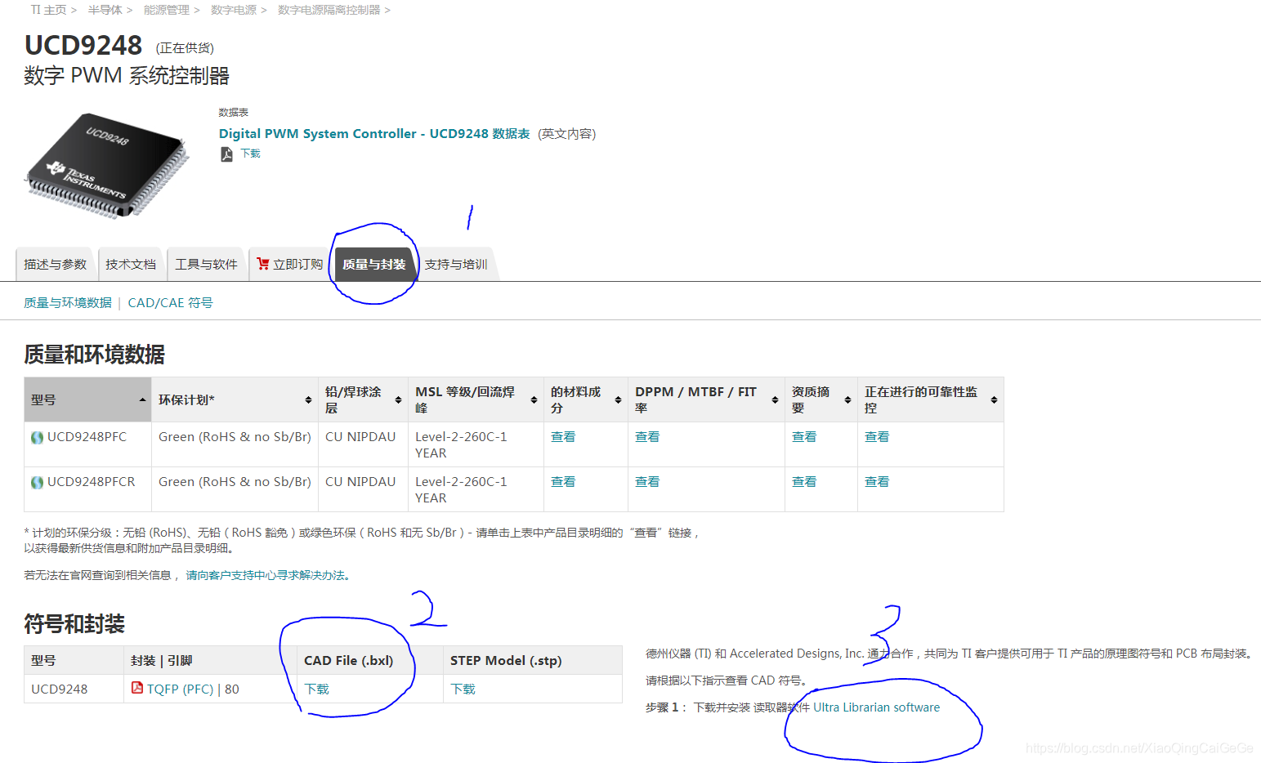Open the 支持与培训 tab
The width and height of the screenshot is (1261, 763).
[x=456, y=265]
